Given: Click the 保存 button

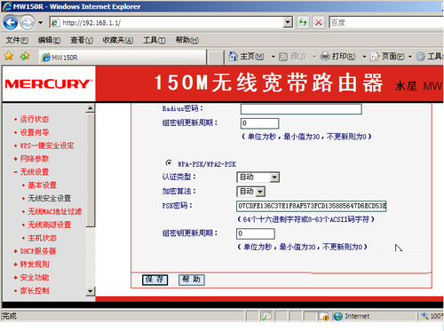Looking at the screenshot, I should 155,280.
